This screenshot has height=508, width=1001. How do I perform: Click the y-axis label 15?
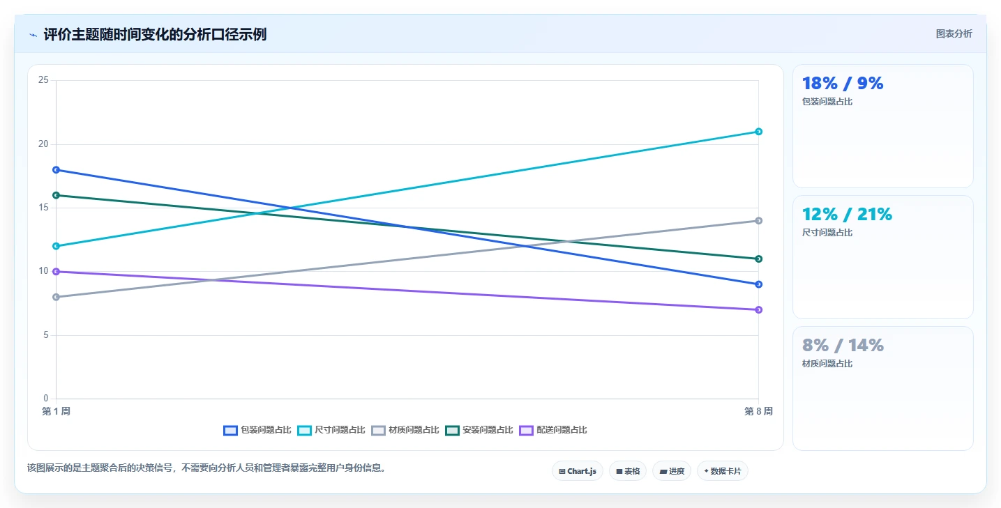click(43, 208)
